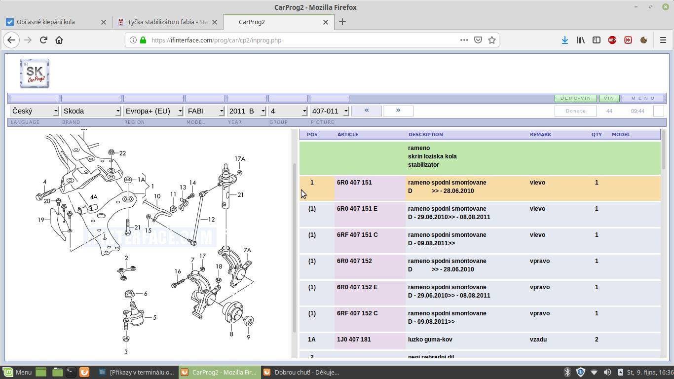
Task: Click part number 12 in diagram
Action: click(x=211, y=220)
